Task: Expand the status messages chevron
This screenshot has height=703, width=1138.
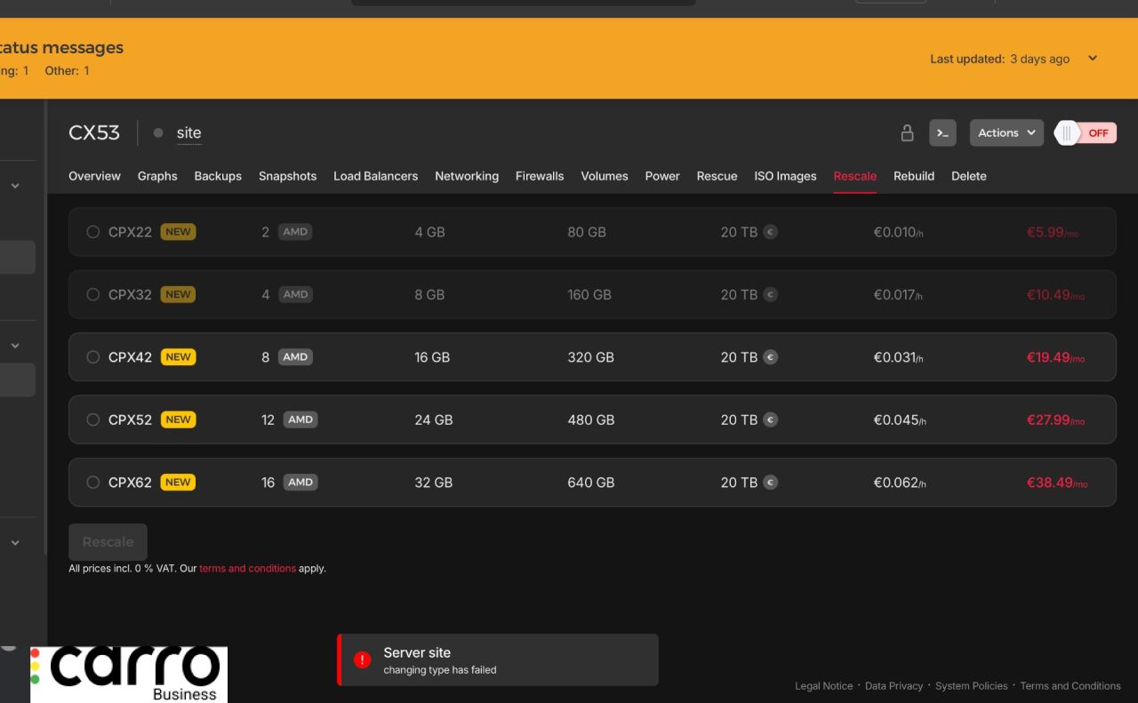Action: [x=1093, y=59]
